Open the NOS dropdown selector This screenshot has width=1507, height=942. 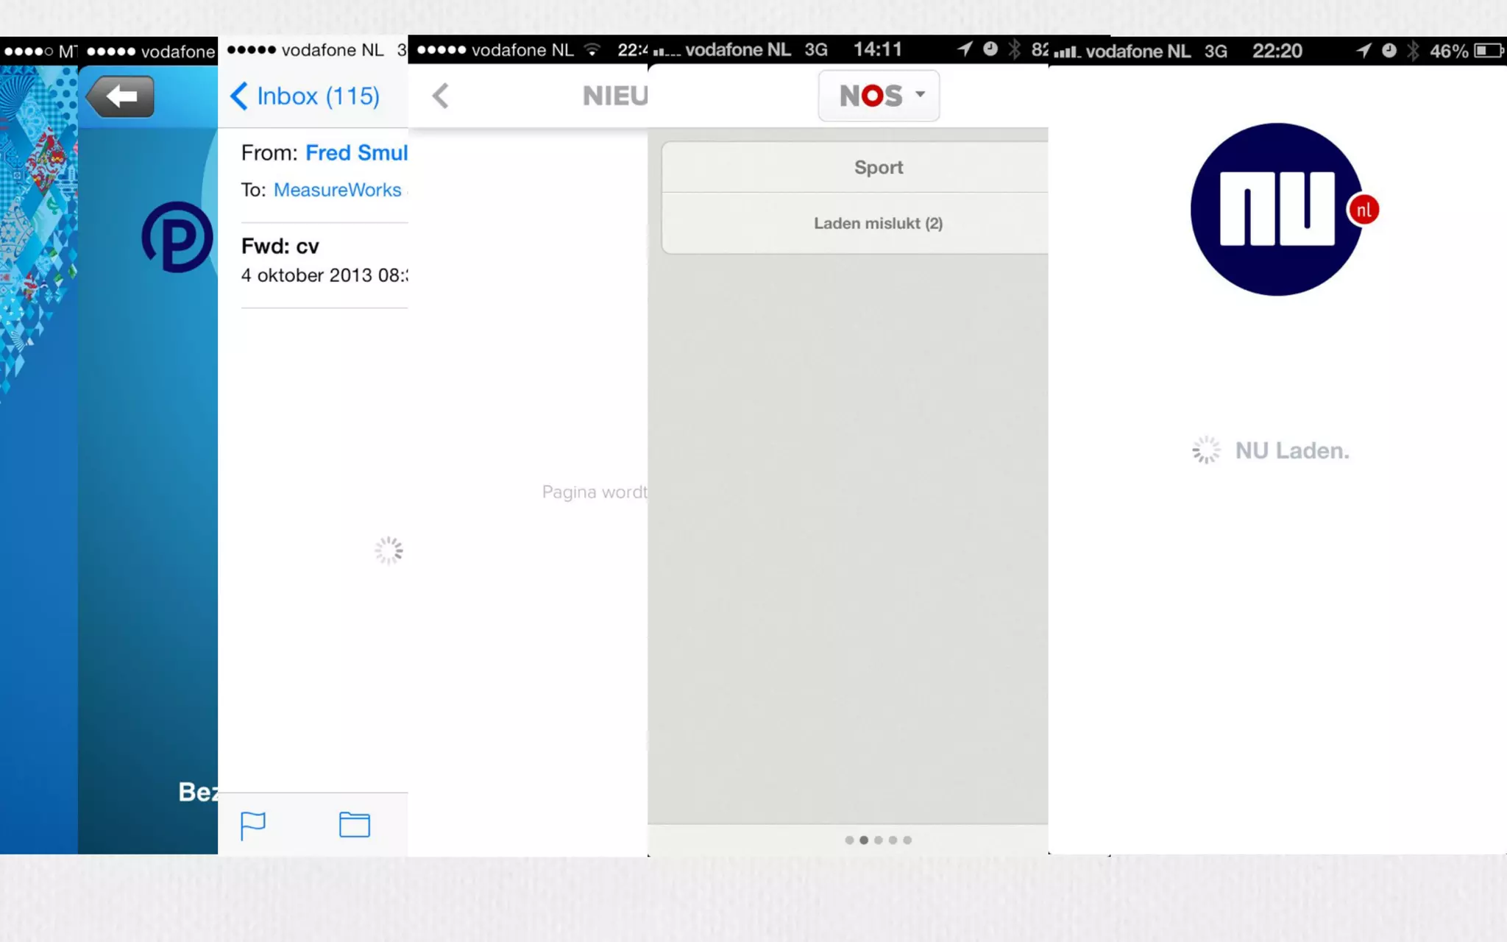[x=878, y=96]
